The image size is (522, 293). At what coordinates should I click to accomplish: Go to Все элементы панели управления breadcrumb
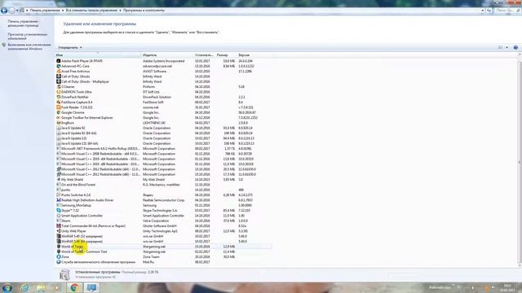point(91,11)
